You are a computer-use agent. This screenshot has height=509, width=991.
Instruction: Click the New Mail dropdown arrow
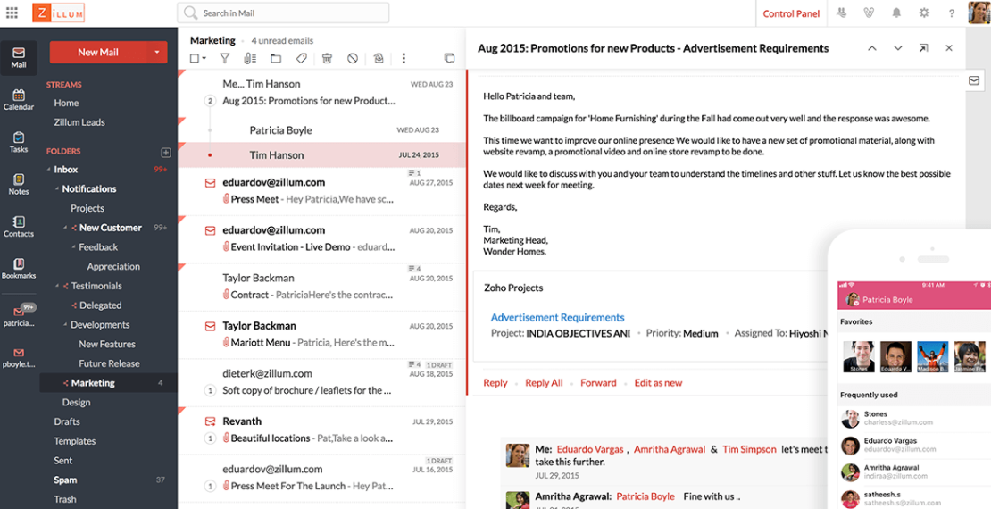pos(157,52)
